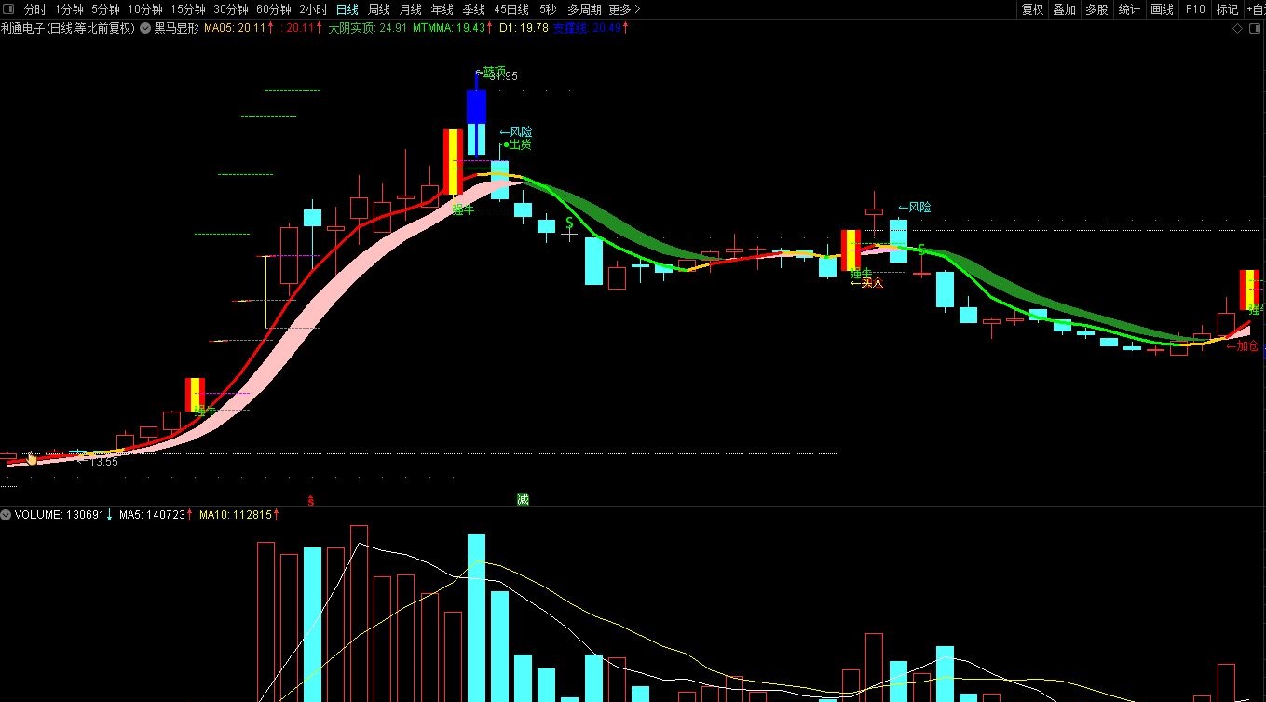Image resolution: width=1266 pixels, height=702 pixels.
Task: Switch to 周线 weekly chart
Action: click(378, 9)
